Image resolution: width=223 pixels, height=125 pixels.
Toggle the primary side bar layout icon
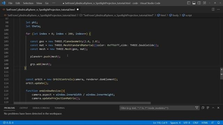point(189,3)
